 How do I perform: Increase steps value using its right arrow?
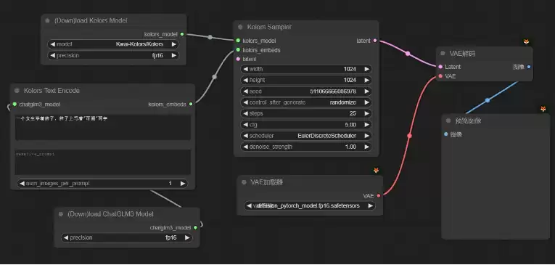pyautogui.click(x=366, y=113)
